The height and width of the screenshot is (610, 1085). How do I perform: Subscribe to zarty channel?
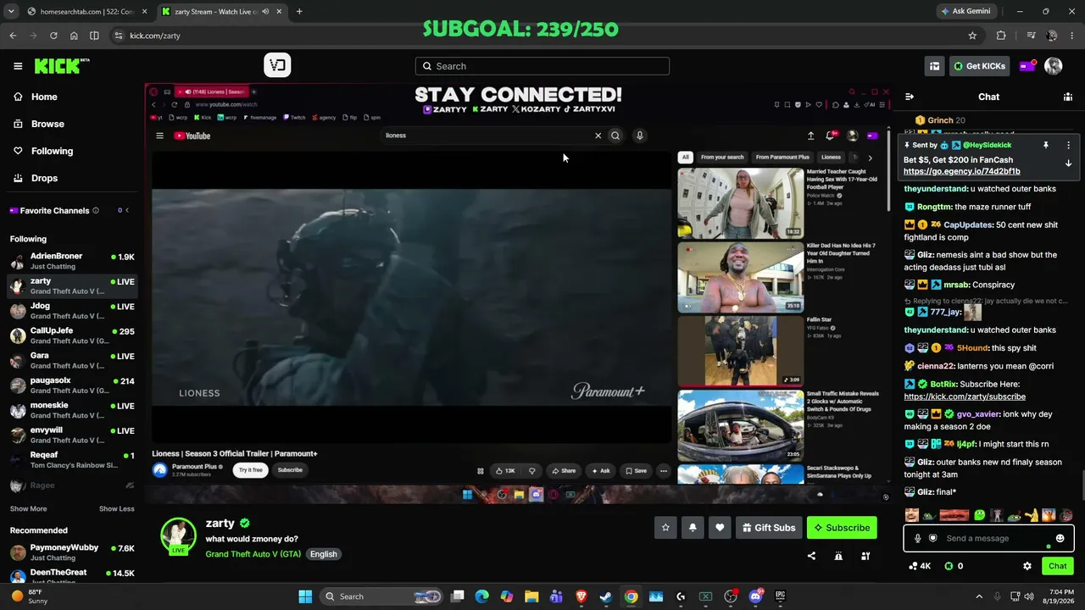(842, 528)
